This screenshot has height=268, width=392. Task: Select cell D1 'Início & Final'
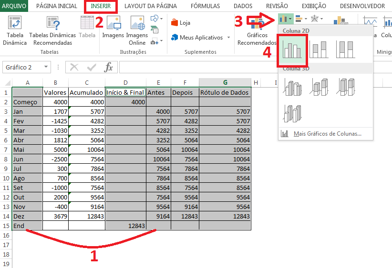125,93
